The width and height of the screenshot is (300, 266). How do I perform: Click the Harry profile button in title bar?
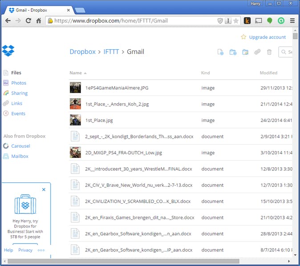coord(255,4)
